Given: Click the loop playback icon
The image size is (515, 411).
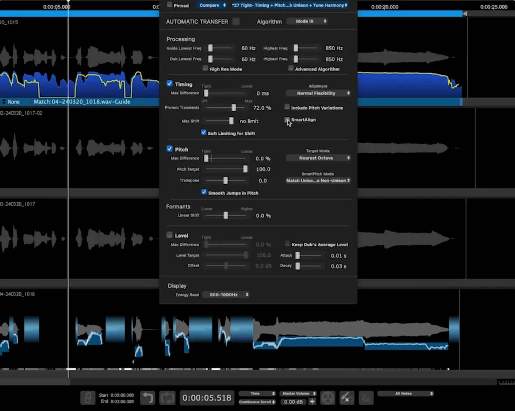Looking at the screenshot, I should click(x=167, y=398).
